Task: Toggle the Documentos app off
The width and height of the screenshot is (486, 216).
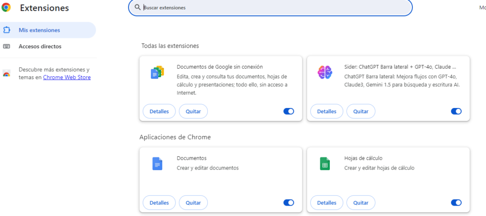Action: (x=289, y=203)
